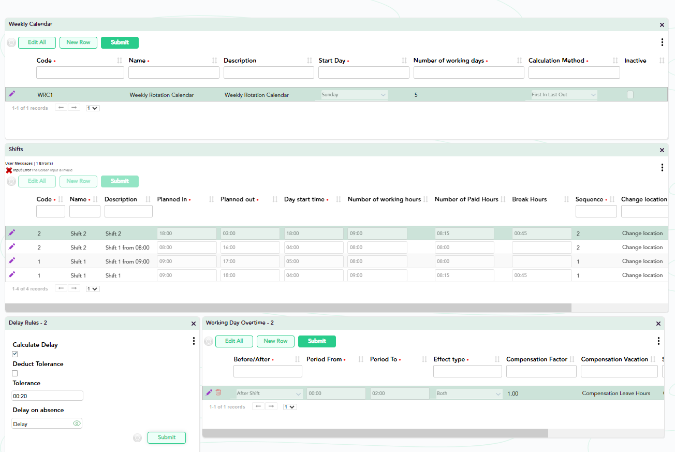Open Weekly Calendar page number selector
675x452 pixels.
[x=93, y=108]
